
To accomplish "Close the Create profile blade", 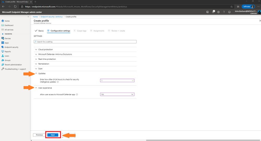I will click(260, 21).
